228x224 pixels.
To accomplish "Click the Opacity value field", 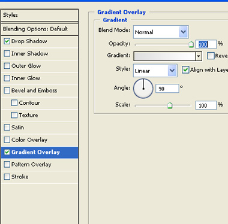I will 206,44.
